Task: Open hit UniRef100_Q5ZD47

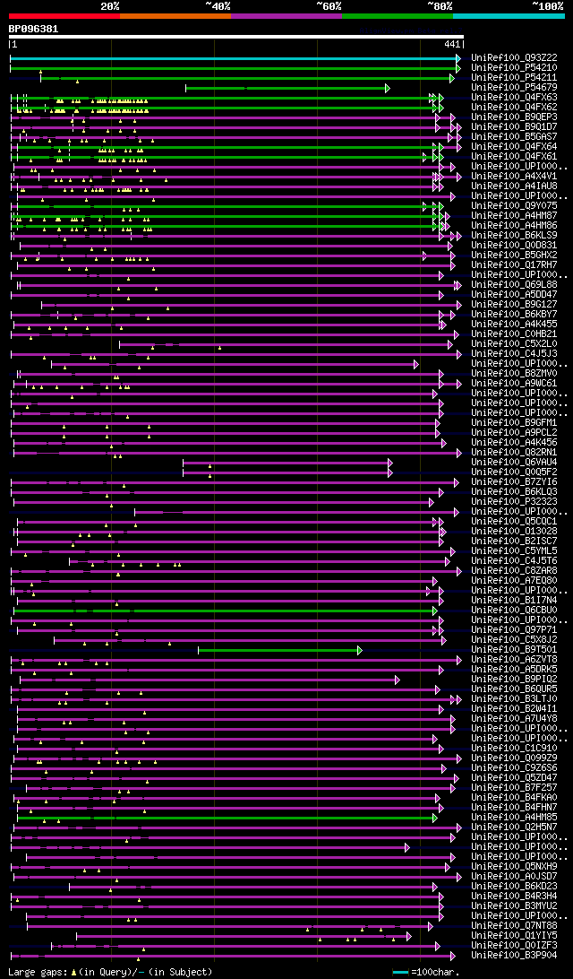Action: (x=515, y=777)
